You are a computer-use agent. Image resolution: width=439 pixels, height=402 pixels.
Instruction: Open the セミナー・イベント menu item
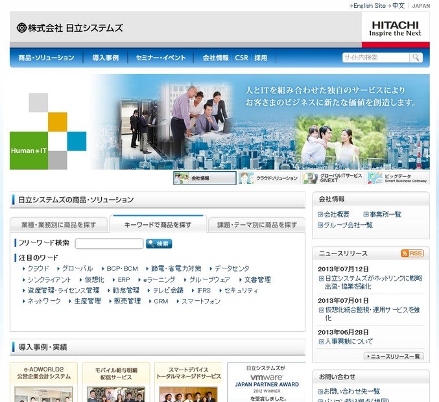point(161,58)
